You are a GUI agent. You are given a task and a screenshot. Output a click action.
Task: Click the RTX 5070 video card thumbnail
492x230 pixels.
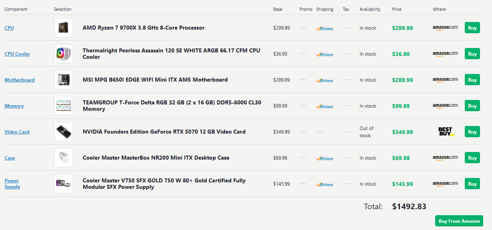pos(64,132)
